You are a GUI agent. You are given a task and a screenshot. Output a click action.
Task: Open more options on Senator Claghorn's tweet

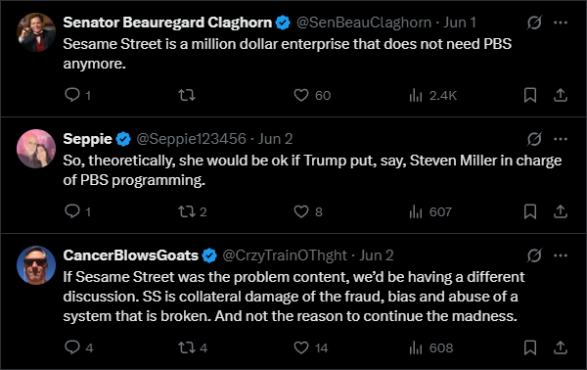click(x=561, y=23)
